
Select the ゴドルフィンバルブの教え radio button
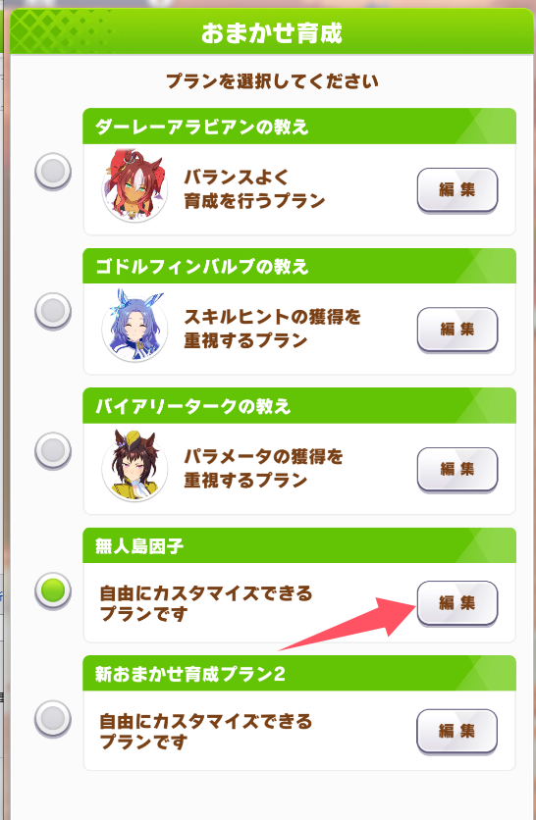[x=53, y=311]
